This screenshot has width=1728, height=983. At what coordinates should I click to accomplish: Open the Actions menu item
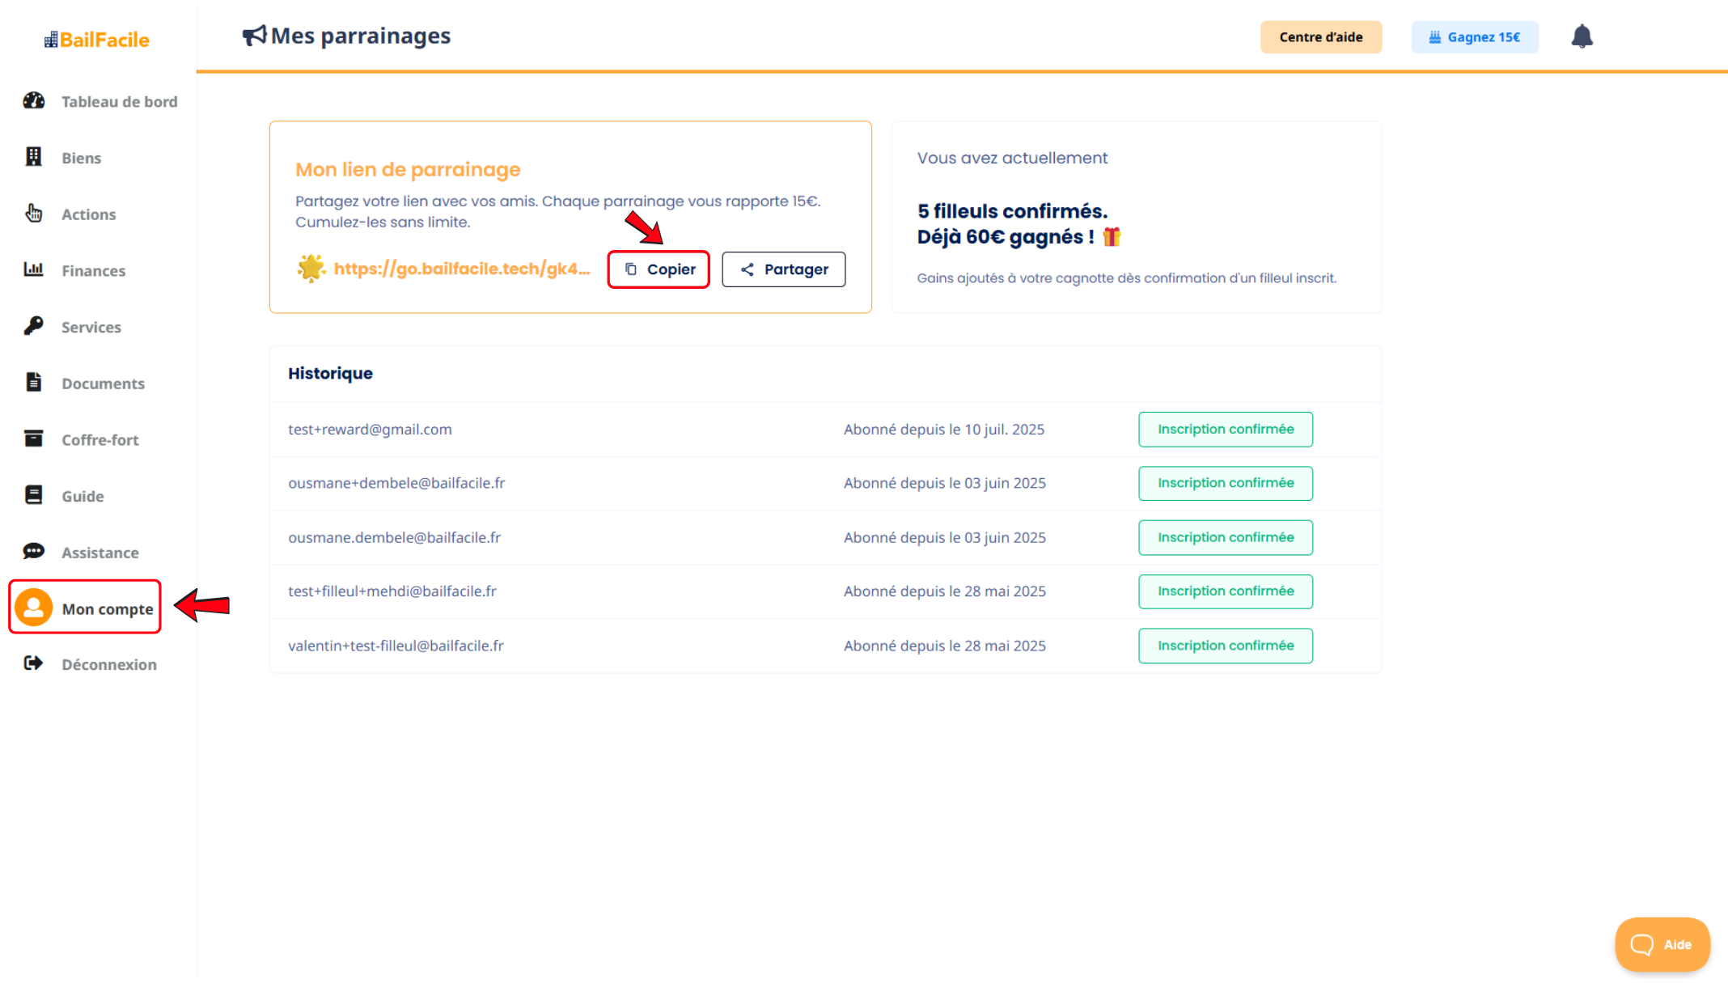pyautogui.click(x=88, y=214)
